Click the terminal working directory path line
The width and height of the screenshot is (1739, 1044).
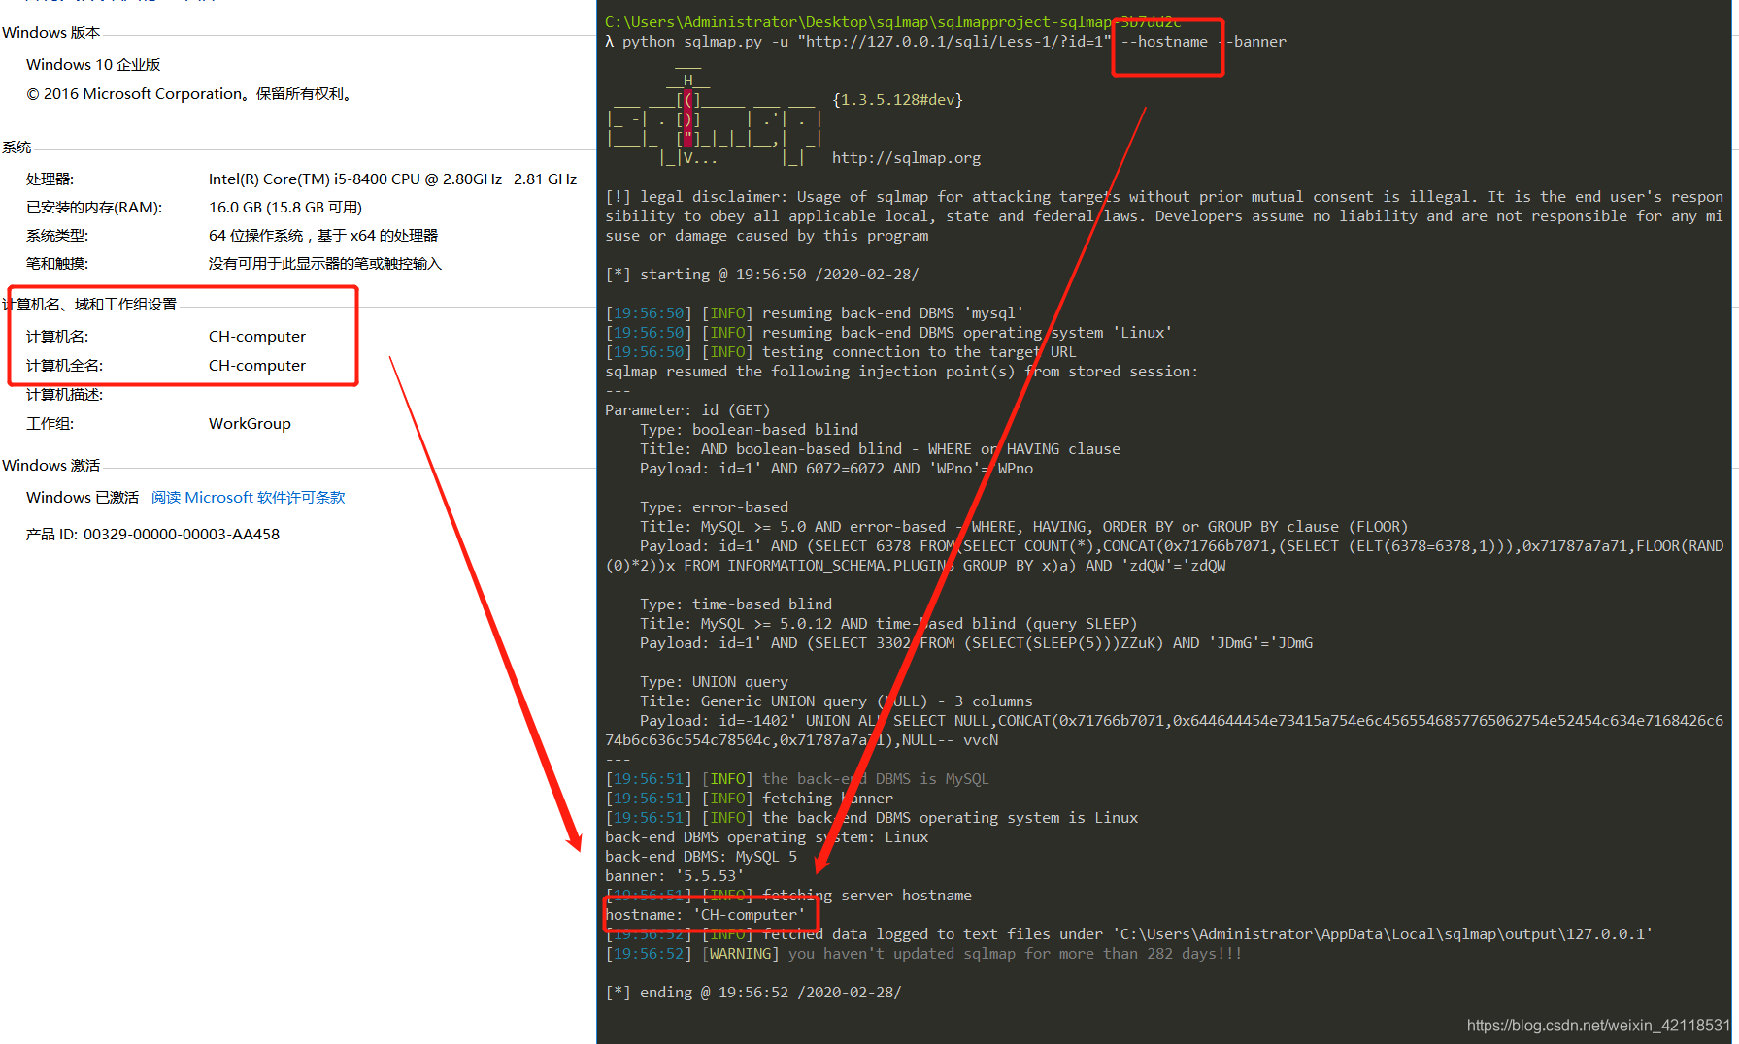pos(892,21)
